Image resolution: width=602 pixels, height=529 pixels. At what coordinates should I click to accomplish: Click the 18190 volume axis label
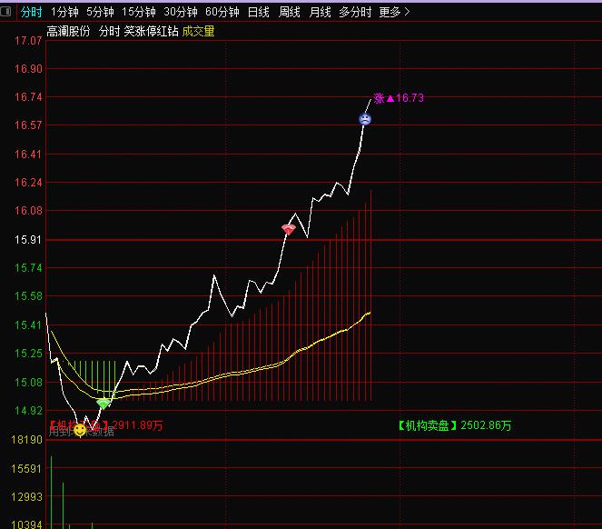tap(26, 439)
